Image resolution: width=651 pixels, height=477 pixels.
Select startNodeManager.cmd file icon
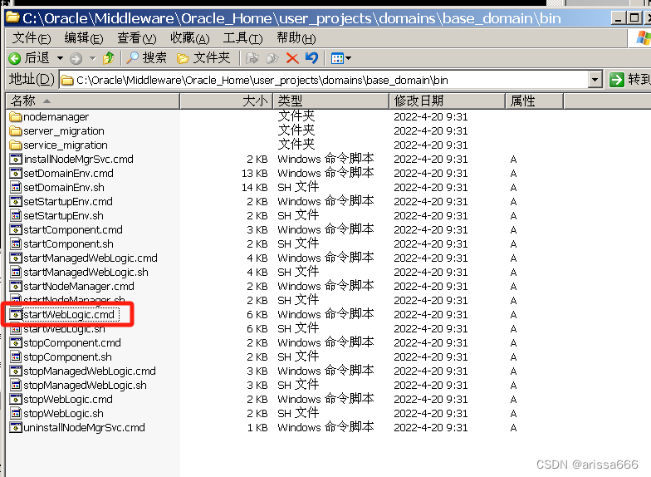(15, 286)
